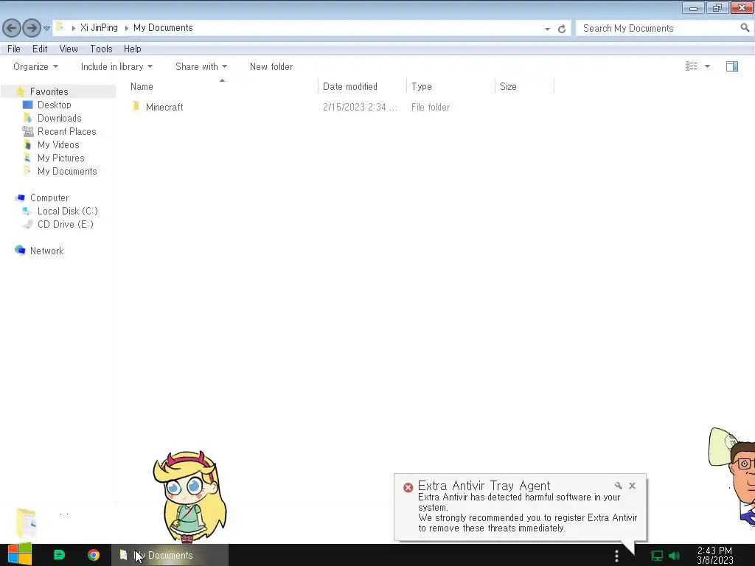The height and width of the screenshot is (566, 755).
Task: Click the folder icon in address bar
Action: tap(60, 27)
